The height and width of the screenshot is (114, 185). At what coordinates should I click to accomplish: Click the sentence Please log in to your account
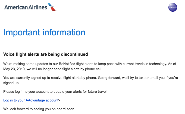click(x=55, y=92)
